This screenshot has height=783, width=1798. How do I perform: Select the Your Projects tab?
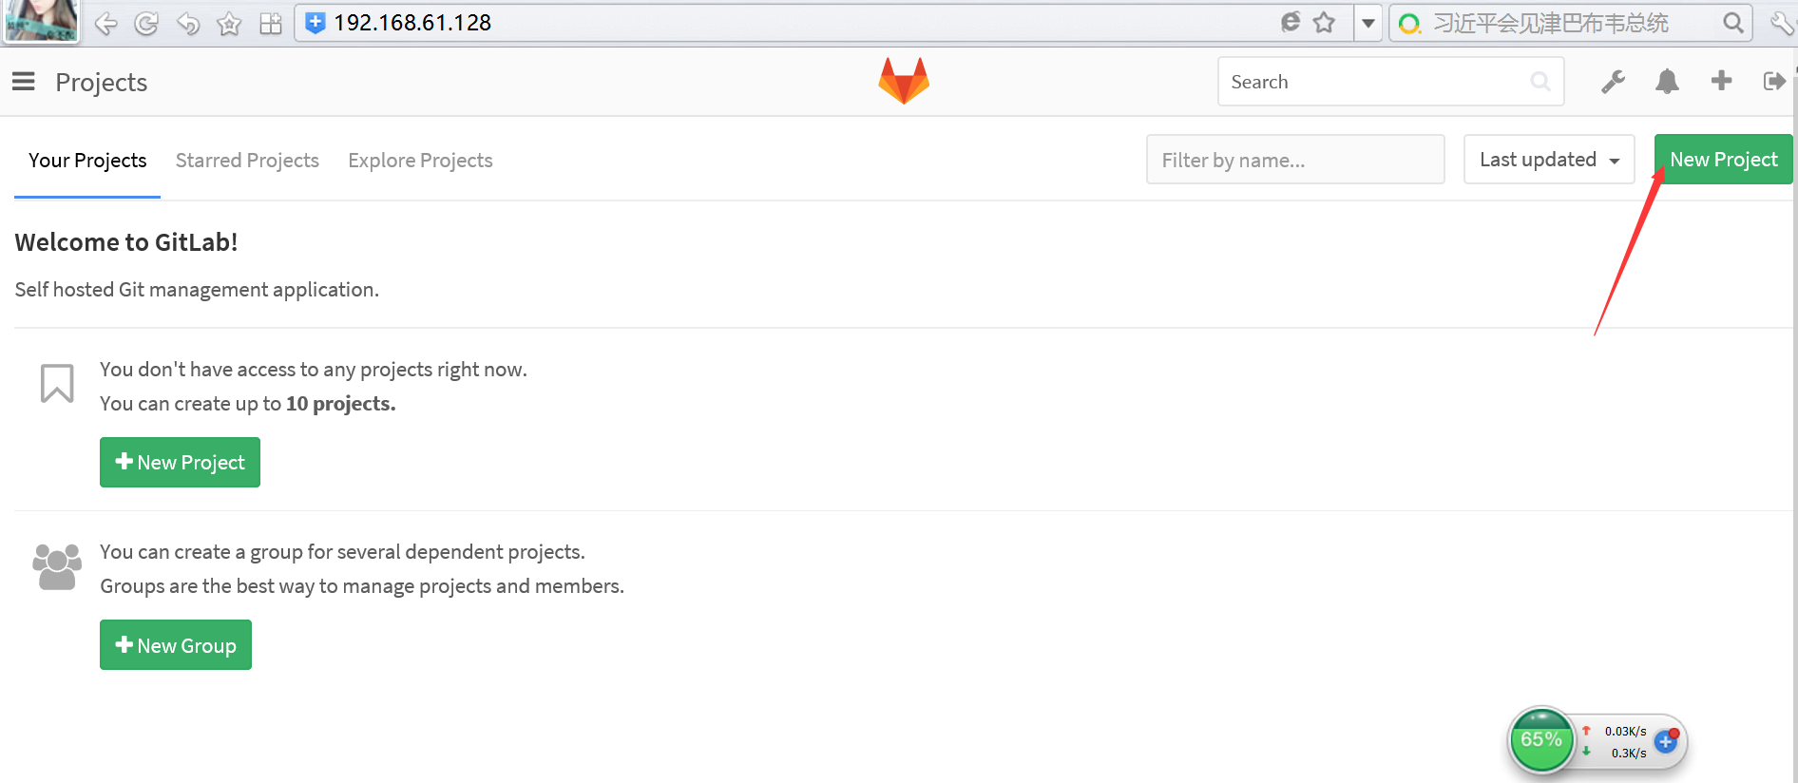87,161
